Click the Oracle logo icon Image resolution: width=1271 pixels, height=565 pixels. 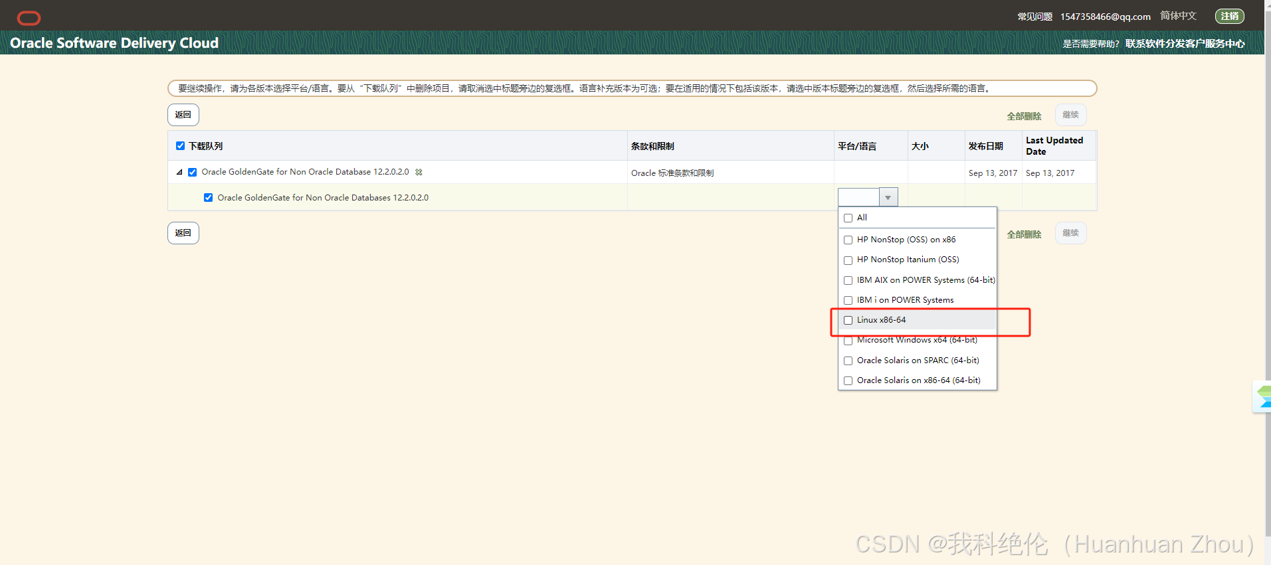(x=29, y=18)
